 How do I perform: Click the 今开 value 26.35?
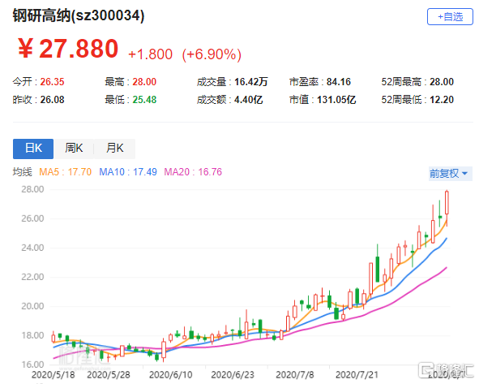coord(52,82)
